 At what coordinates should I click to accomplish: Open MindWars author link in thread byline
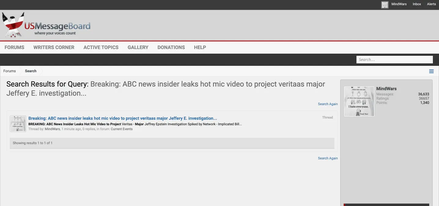click(x=53, y=129)
